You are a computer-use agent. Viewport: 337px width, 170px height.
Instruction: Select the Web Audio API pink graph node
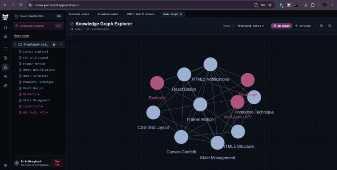pos(237,102)
